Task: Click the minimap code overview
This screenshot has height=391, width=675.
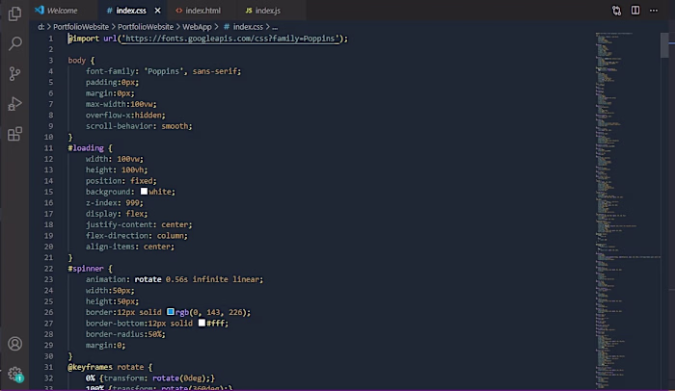Action: 627,211
